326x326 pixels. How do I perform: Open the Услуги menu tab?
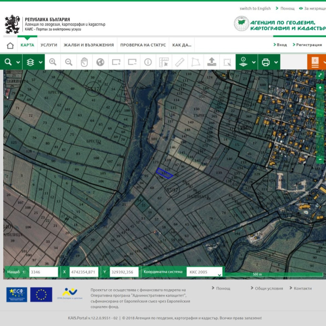pyautogui.click(x=49, y=45)
